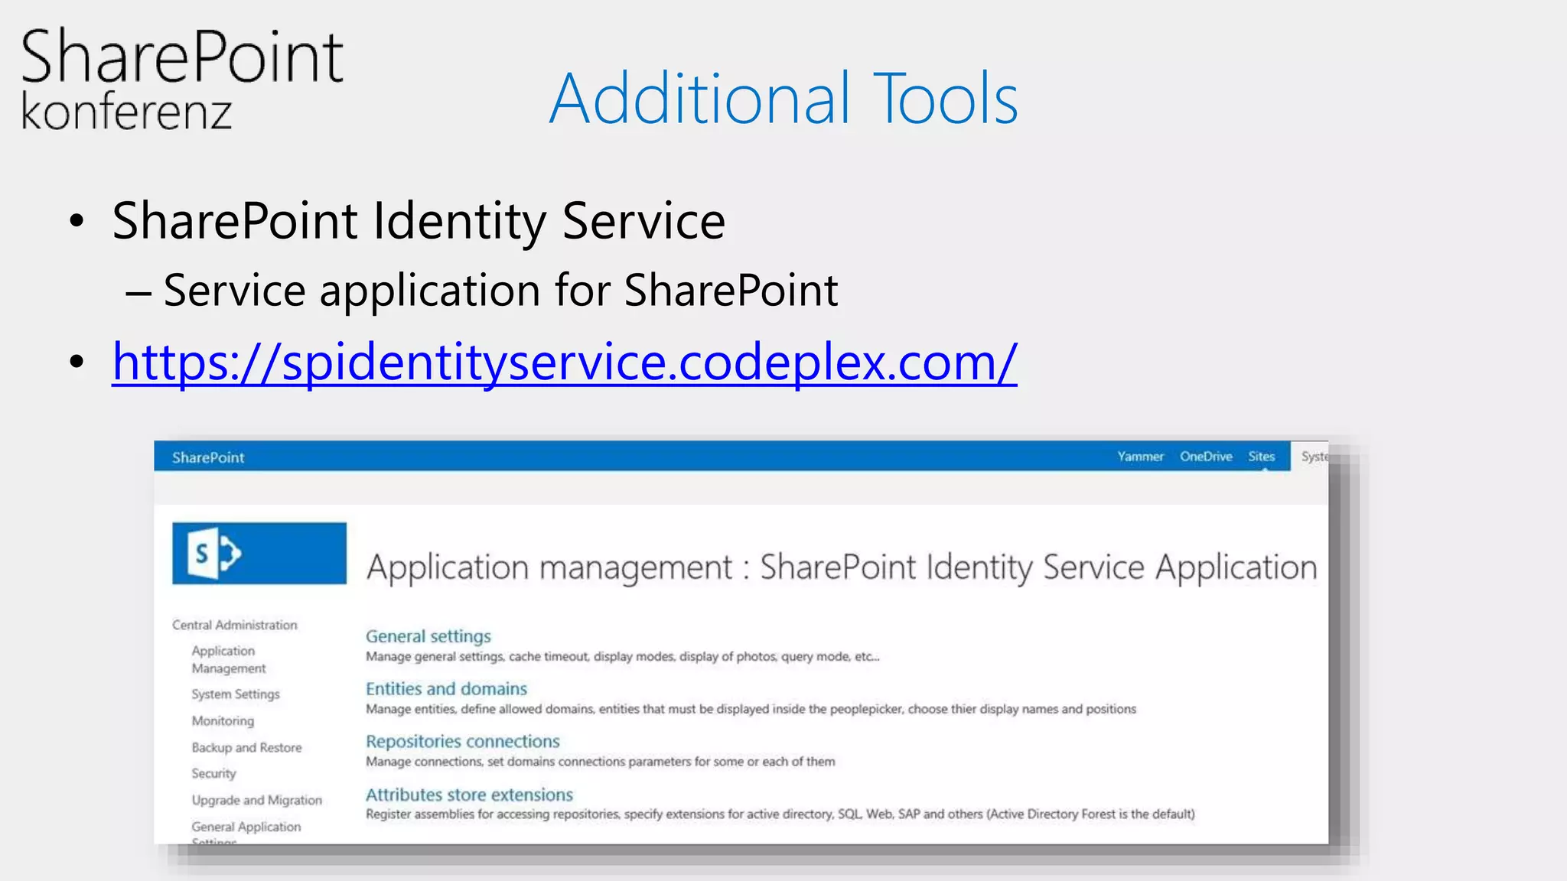Open General settings link
The image size is (1567, 881).
(x=428, y=636)
